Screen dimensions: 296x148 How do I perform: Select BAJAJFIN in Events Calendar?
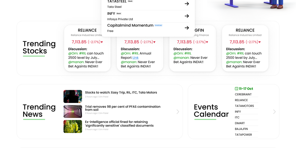point(241,129)
